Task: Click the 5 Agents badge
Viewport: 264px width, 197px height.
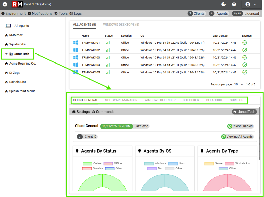Action: pyautogui.click(x=219, y=14)
